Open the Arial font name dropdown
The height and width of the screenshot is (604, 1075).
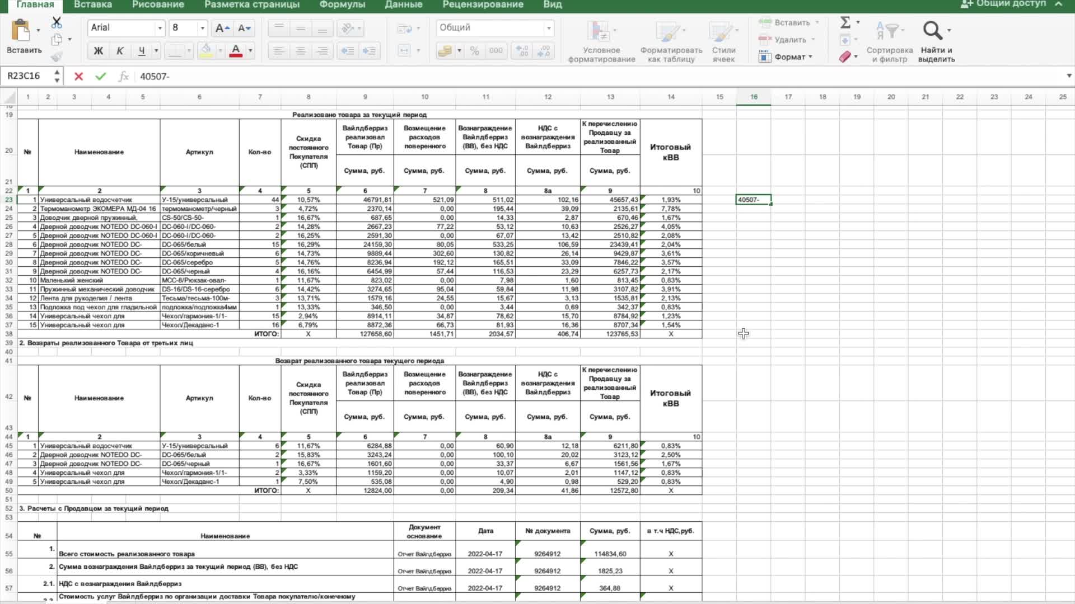pos(160,28)
